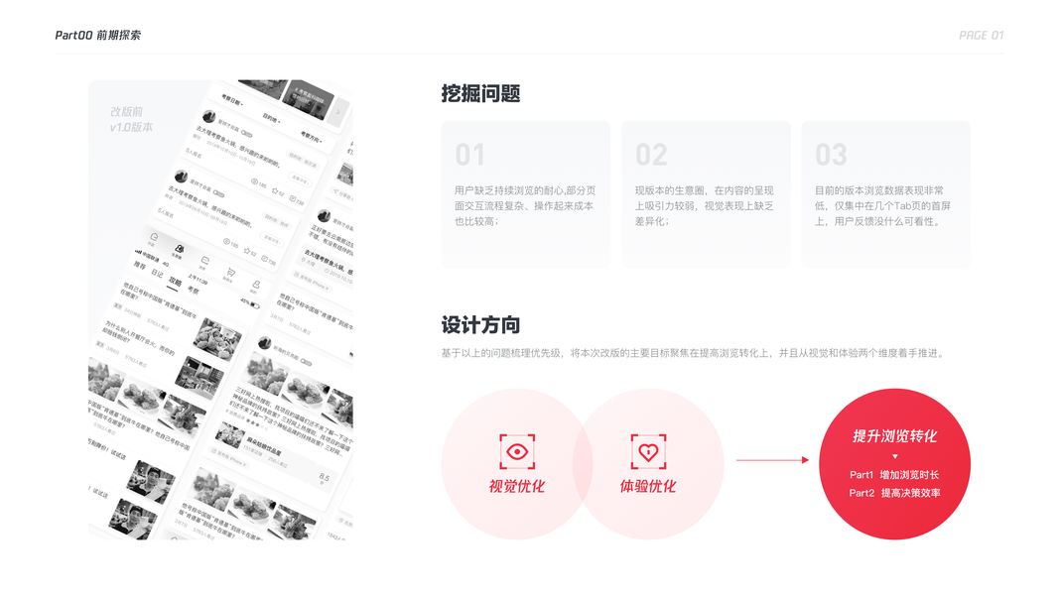Tap the message bubble icon in mockup nav

tap(205, 260)
